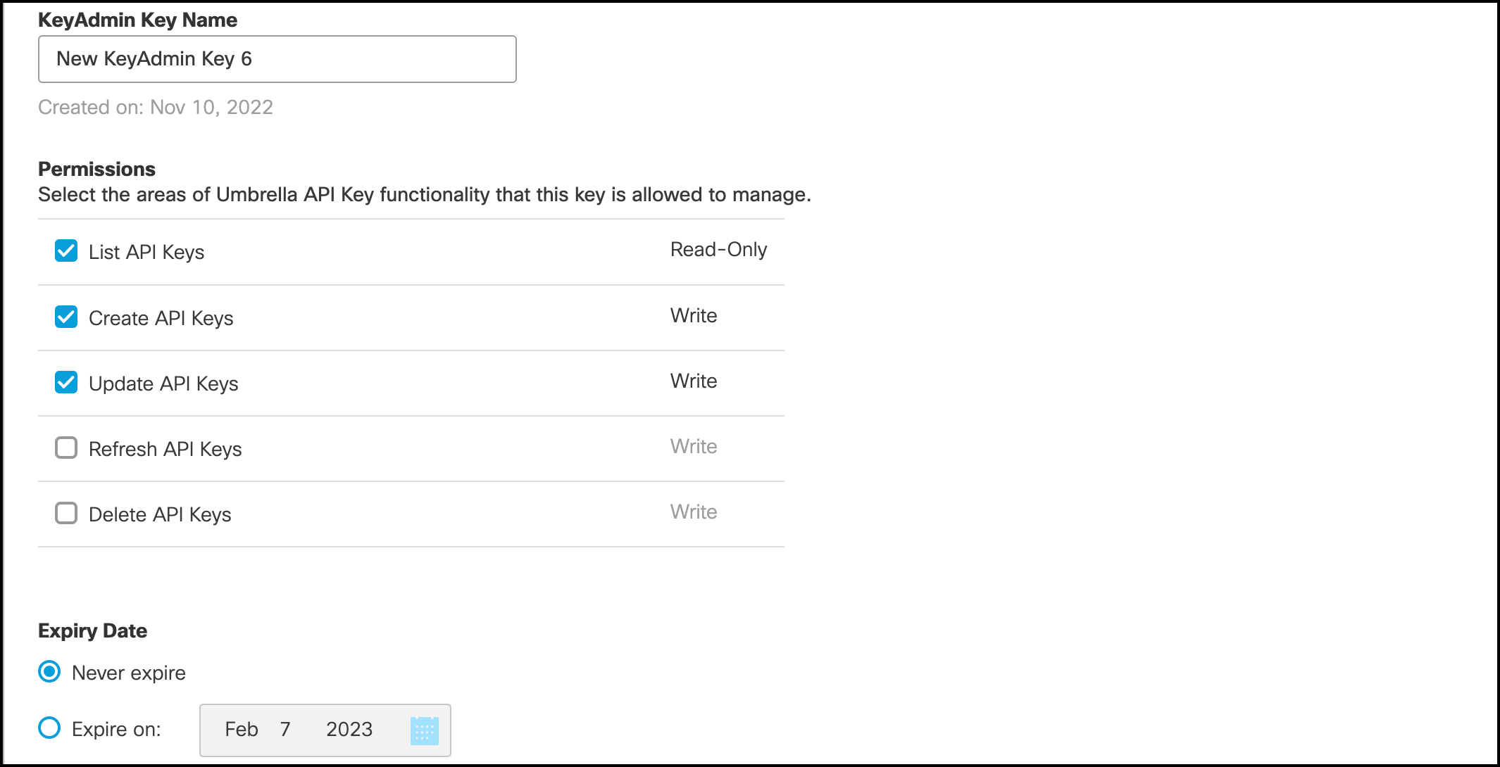The image size is (1500, 767).
Task: Click the Created on Nov 10, 2022 text
Action: pyautogui.click(x=155, y=107)
